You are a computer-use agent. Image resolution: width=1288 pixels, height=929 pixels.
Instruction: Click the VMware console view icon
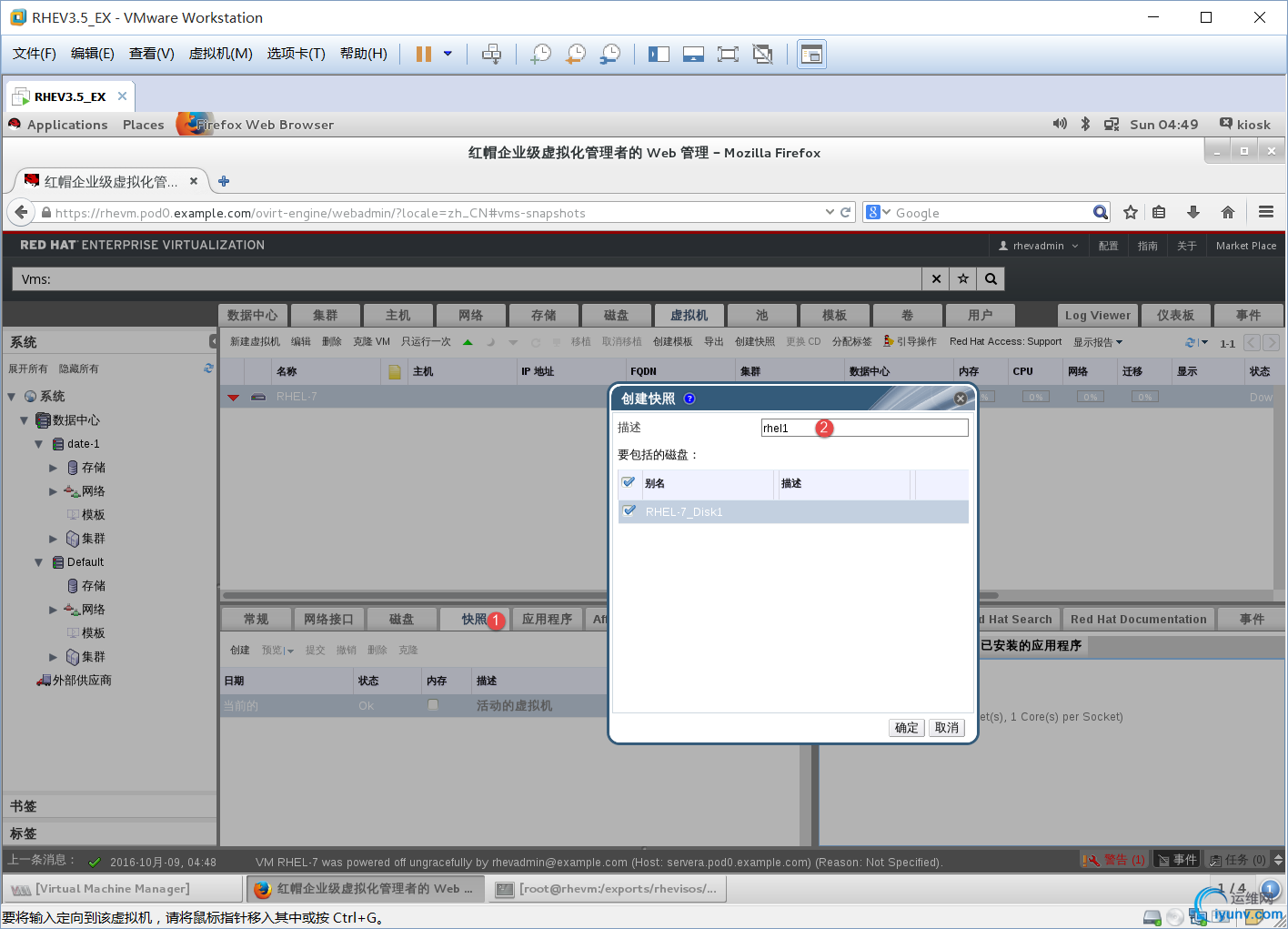click(811, 55)
